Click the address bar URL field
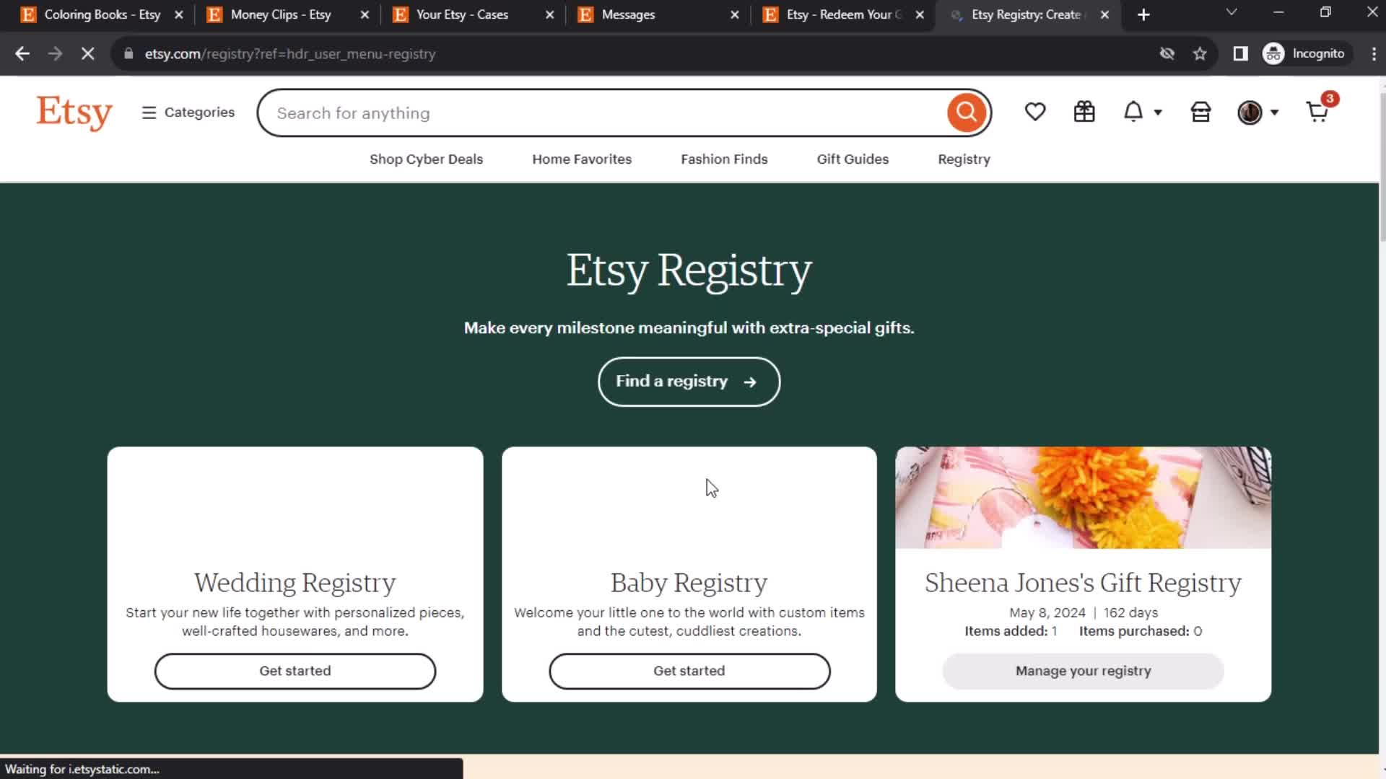 pyautogui.click(x=290, y=53)
